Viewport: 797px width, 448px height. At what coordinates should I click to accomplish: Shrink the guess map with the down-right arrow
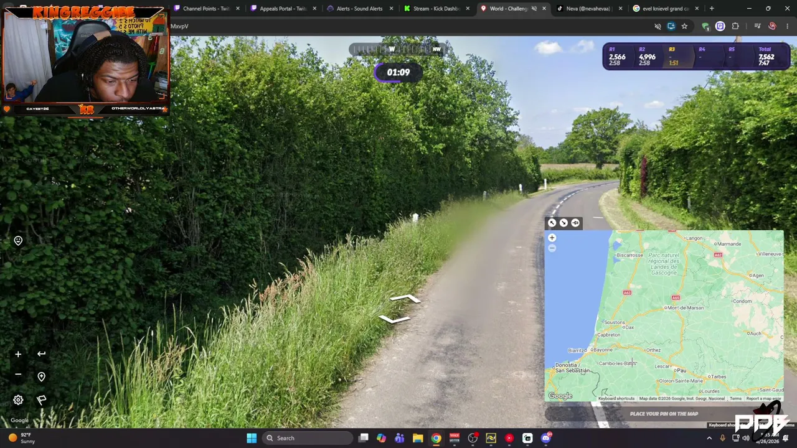point(564,223)
